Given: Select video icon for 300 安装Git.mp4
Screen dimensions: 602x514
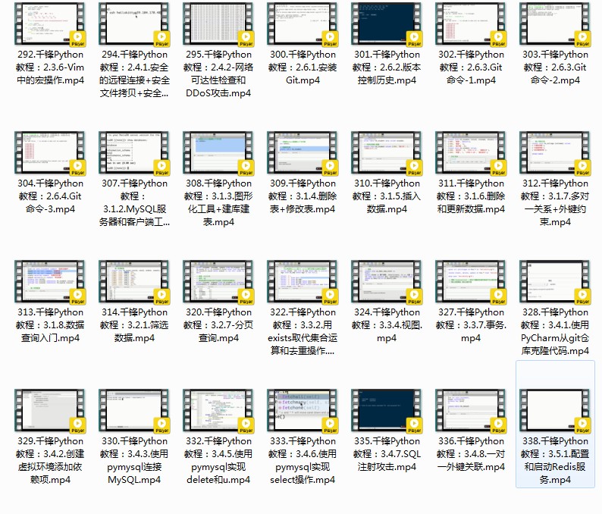Looking at the screenshot, I should pyautogui.click(x=303, y=24).
